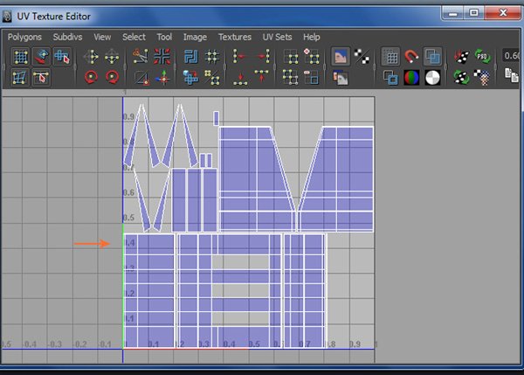Rotate selected UVs counterclockwise
The image size is (524, 375).
[x=92, y=78]
